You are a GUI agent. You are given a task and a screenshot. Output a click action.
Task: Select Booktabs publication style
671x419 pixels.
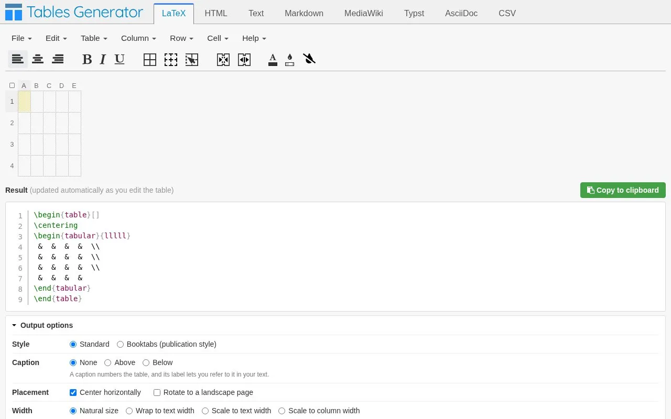click(121, 344)
